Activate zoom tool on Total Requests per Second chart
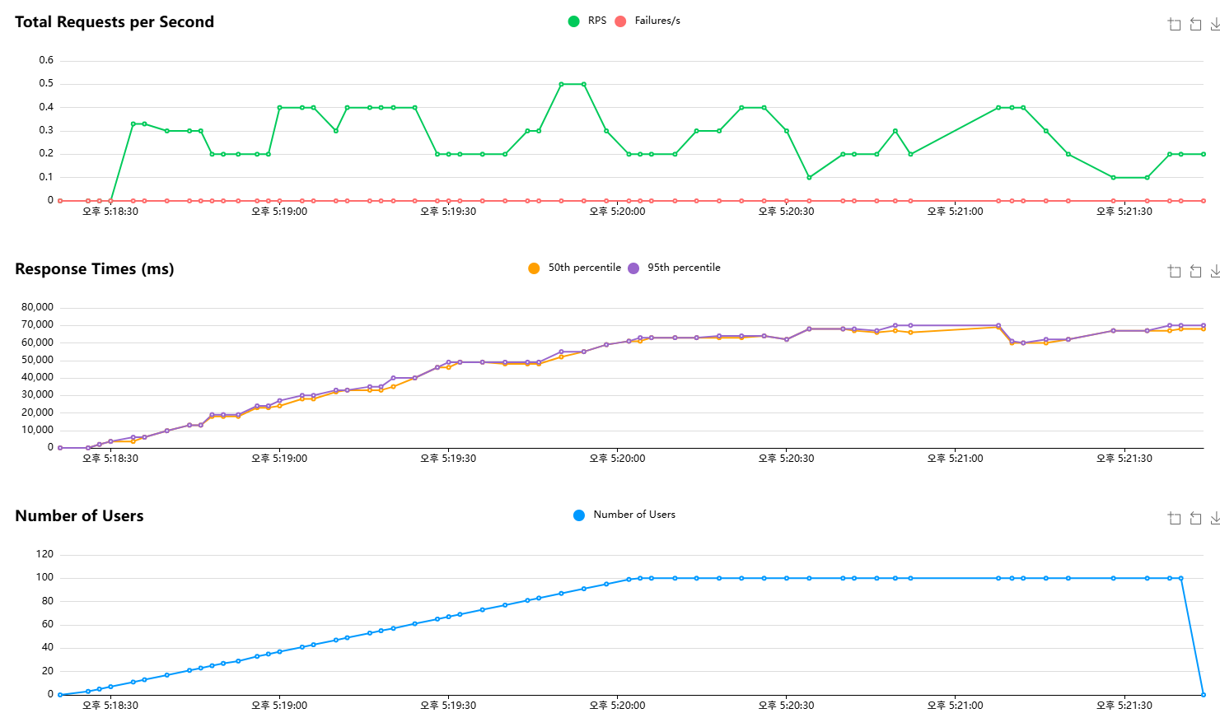The height and width of the screenshot is (727, 1220). [1175, 25]
